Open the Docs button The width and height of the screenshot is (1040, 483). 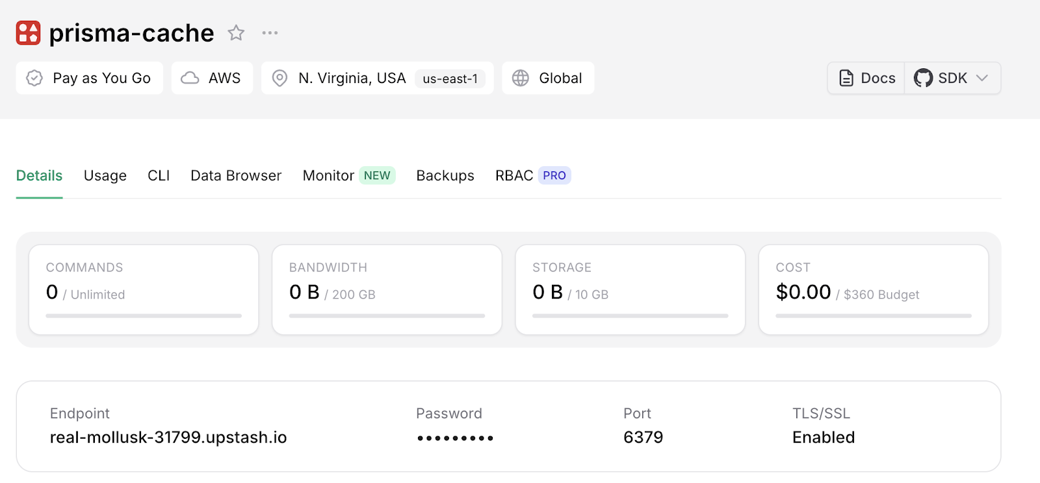(866, 78)
